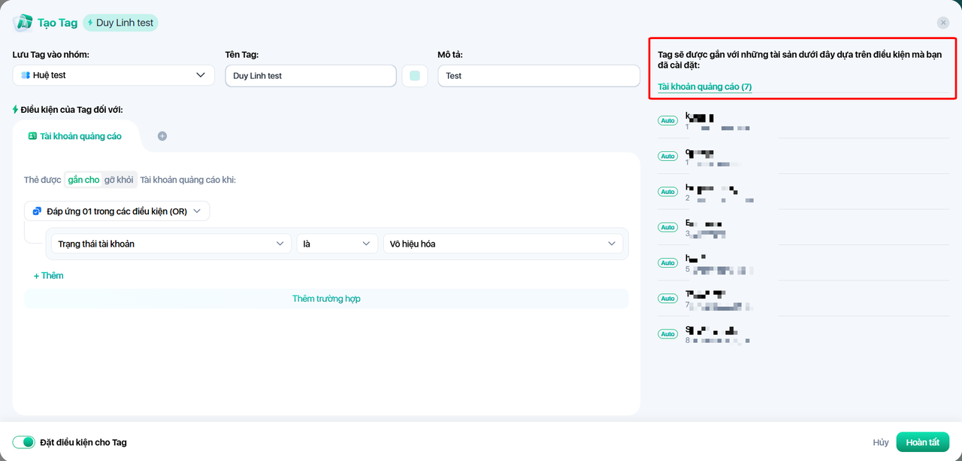Select the gỡ khỏi option
The width and height of the screenshot is (962, 461).
[119, 180]
